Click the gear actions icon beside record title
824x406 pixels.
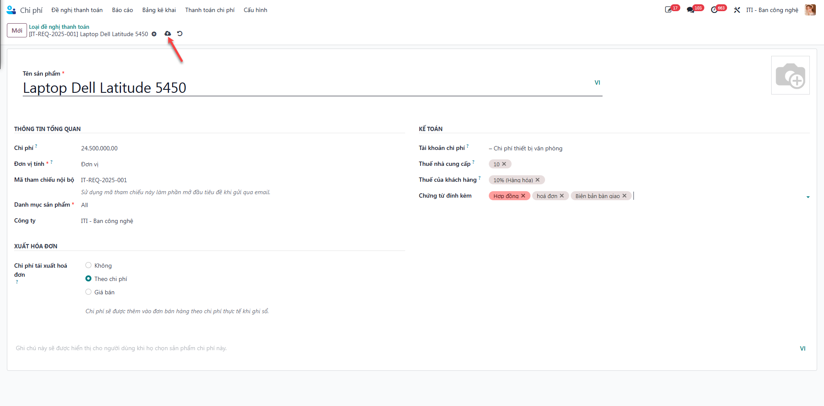(x=154, y=34)
